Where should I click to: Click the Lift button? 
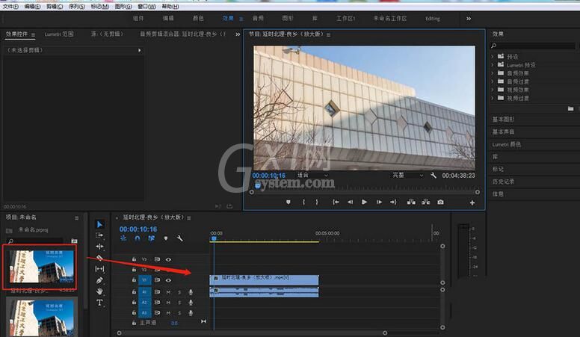[411, 202]
